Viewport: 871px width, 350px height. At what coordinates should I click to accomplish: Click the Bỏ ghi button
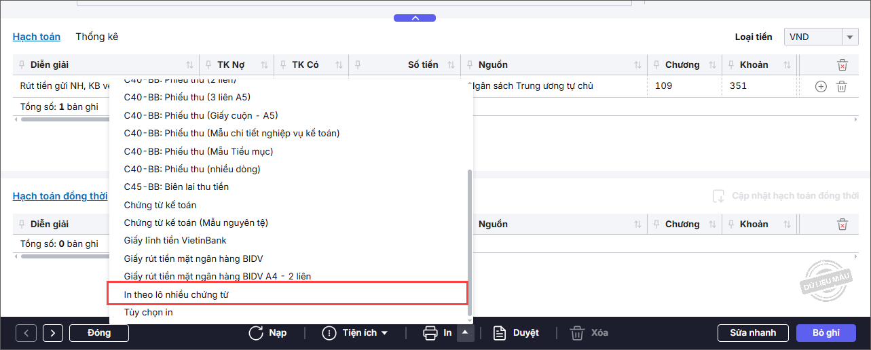[826, 333]
